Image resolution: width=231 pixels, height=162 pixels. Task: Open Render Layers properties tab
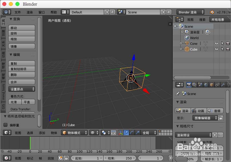pyautogui.click(x=194, y=85)
